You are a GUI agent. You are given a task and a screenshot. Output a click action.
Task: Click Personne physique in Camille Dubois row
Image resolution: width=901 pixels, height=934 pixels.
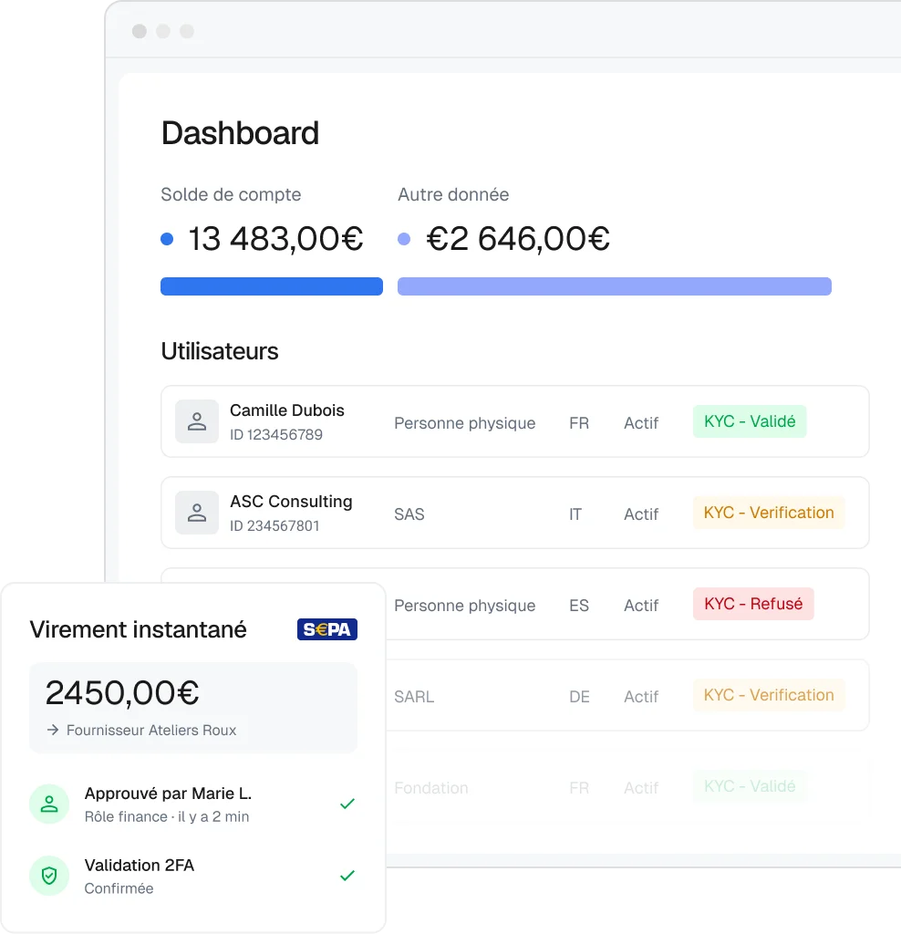pos(464,423)
